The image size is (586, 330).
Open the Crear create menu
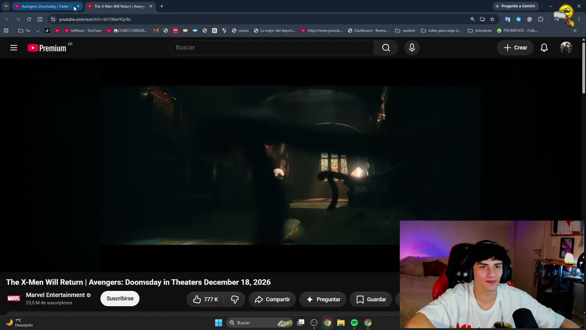[x=515, y=48]
